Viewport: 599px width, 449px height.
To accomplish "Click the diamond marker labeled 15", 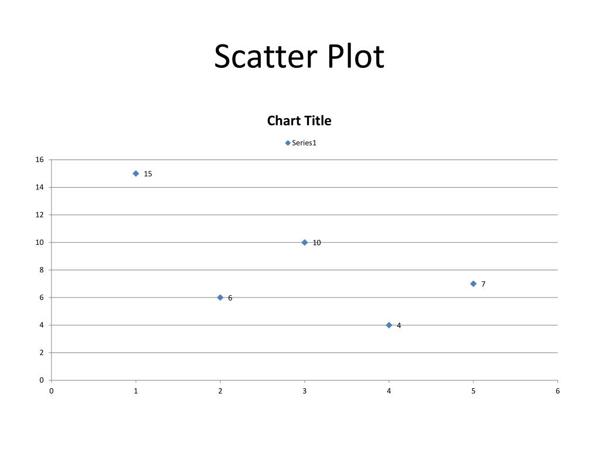I will click(136, 173).
